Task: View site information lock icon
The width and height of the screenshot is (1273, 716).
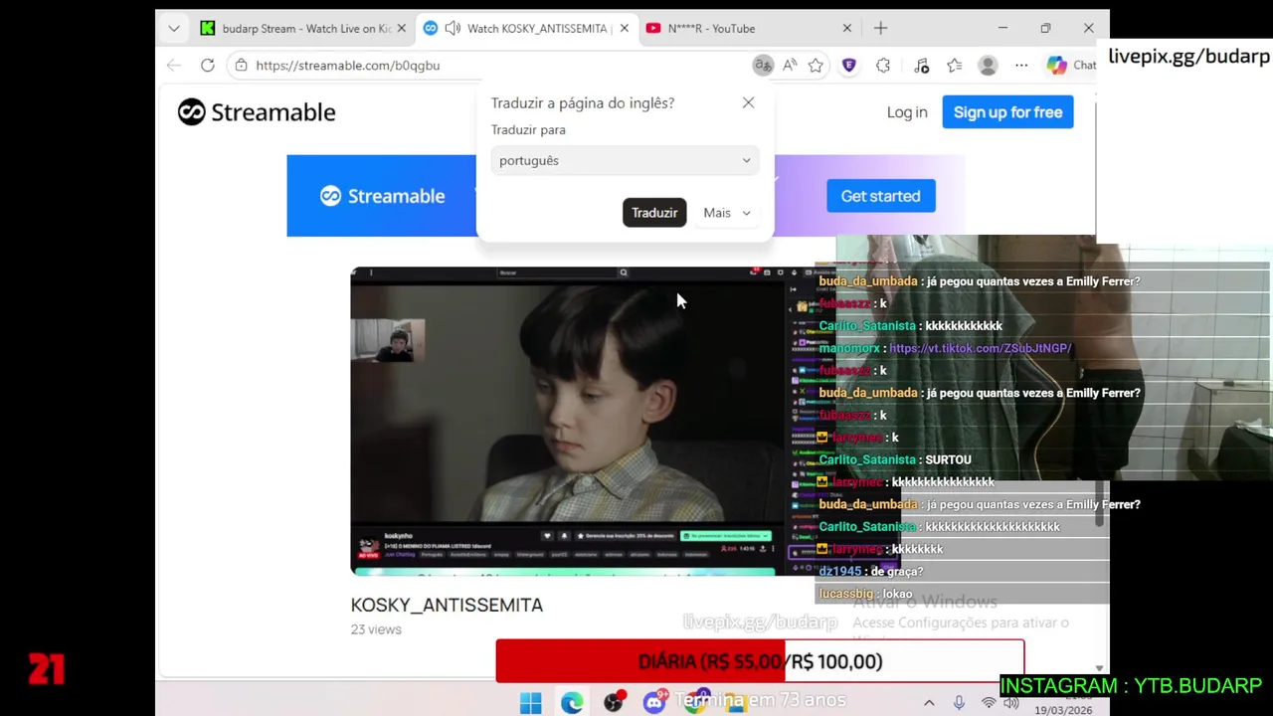Action: [241, 66]
